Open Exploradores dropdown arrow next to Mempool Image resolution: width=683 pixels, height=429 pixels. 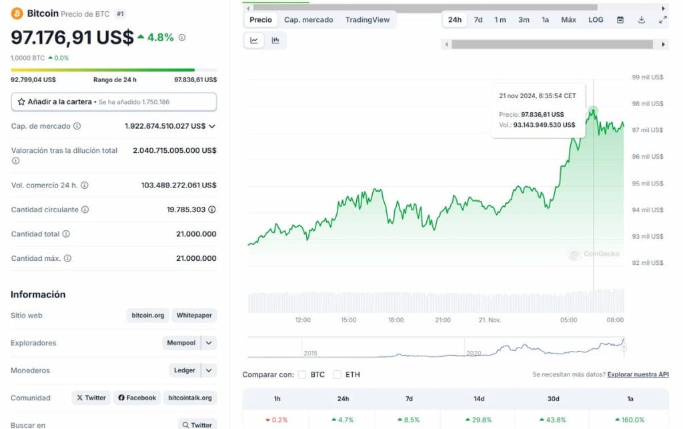(209, 343)
